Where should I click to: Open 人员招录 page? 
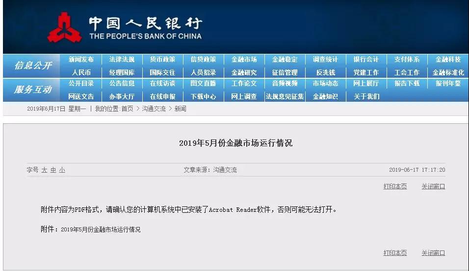point(204,72)
